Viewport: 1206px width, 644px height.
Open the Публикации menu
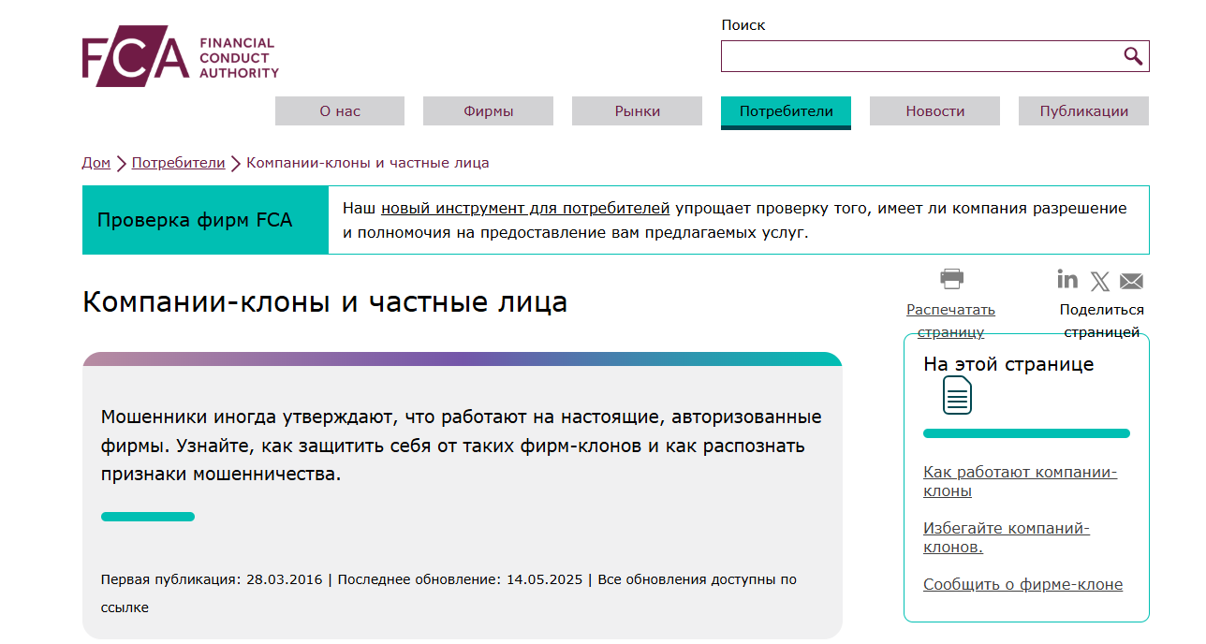[1083, 111]
